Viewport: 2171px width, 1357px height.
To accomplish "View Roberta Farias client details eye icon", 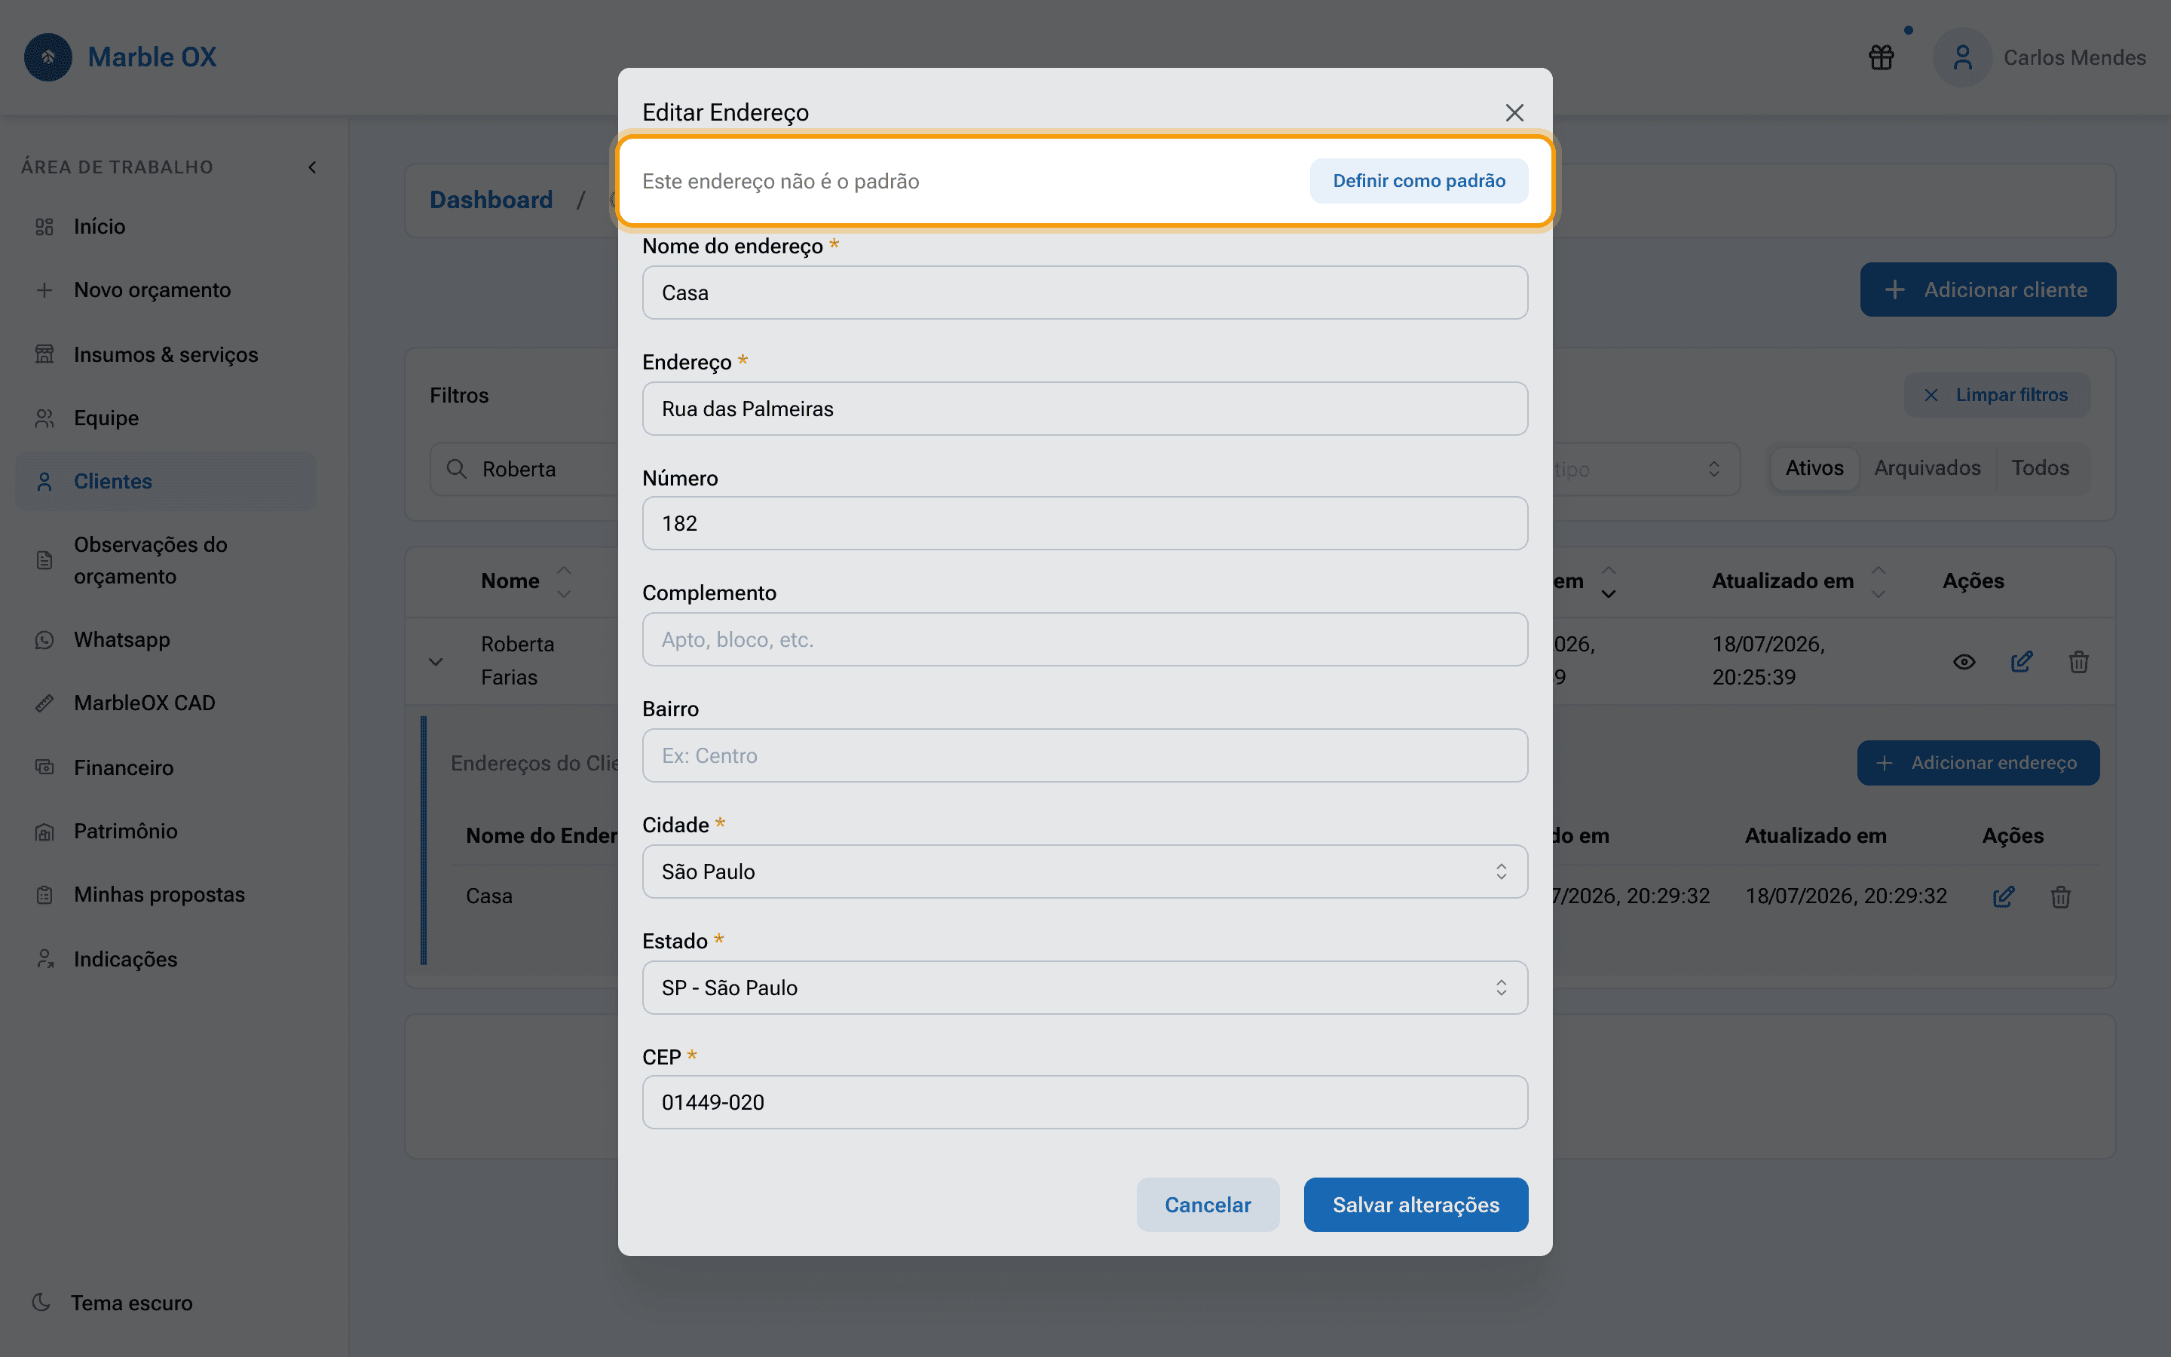I will click(1964, 663).
